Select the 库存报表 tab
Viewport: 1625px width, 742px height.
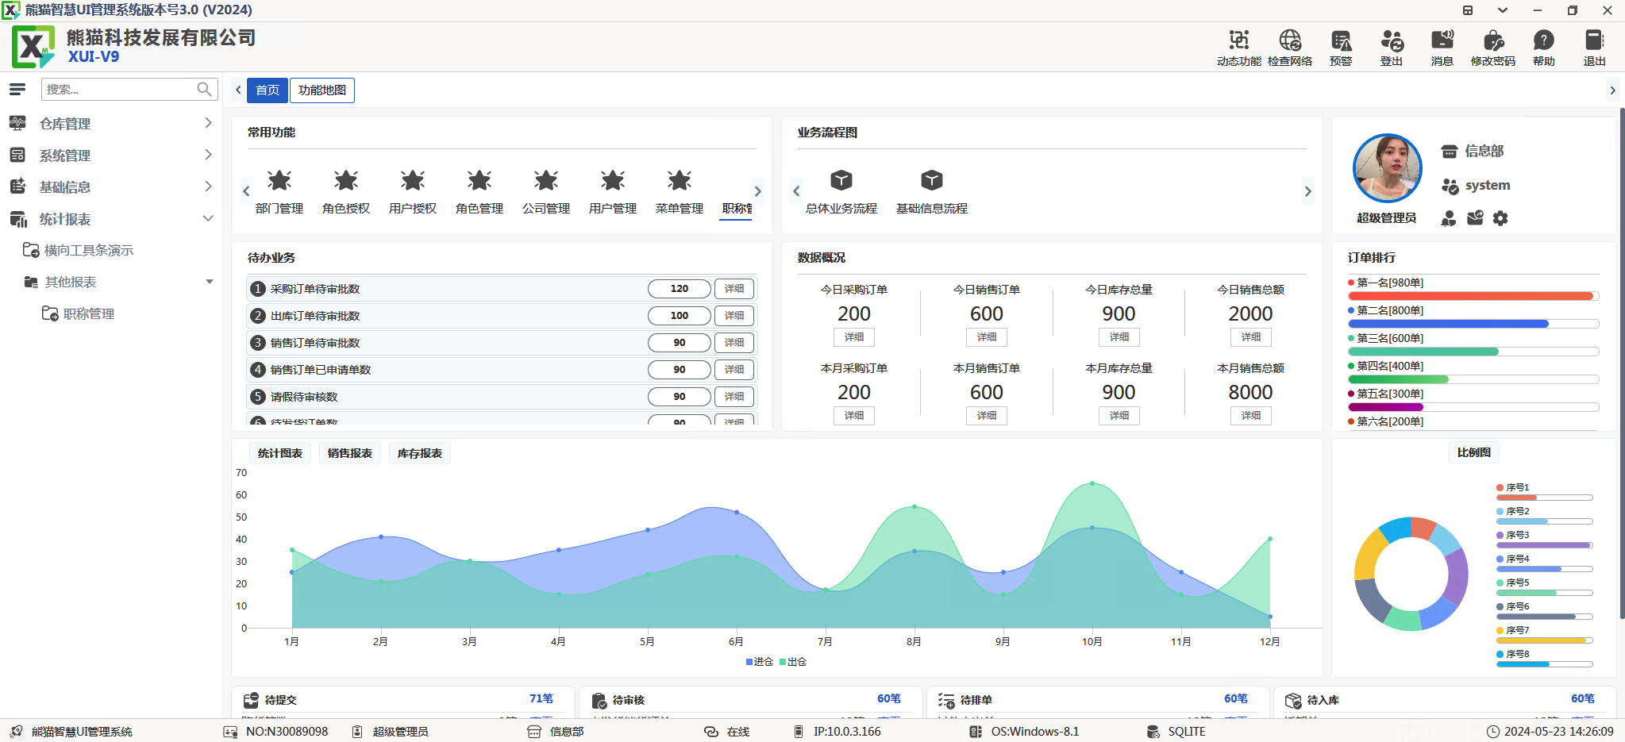click(420, 453)
